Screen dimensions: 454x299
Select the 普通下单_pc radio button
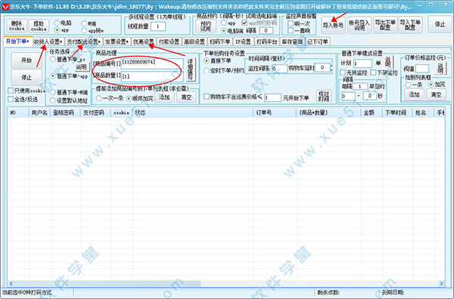[x=53, y=60]
